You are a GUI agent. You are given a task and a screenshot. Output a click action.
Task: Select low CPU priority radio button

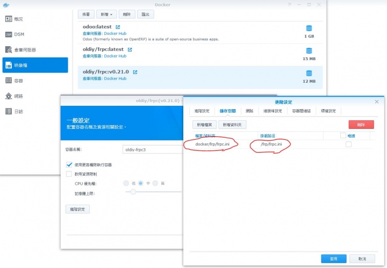click(126, 183)
